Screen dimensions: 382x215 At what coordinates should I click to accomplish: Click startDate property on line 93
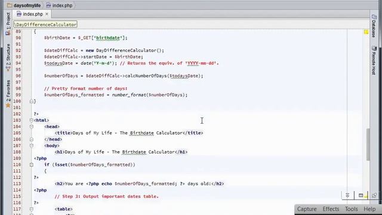[x=95, y=57]
